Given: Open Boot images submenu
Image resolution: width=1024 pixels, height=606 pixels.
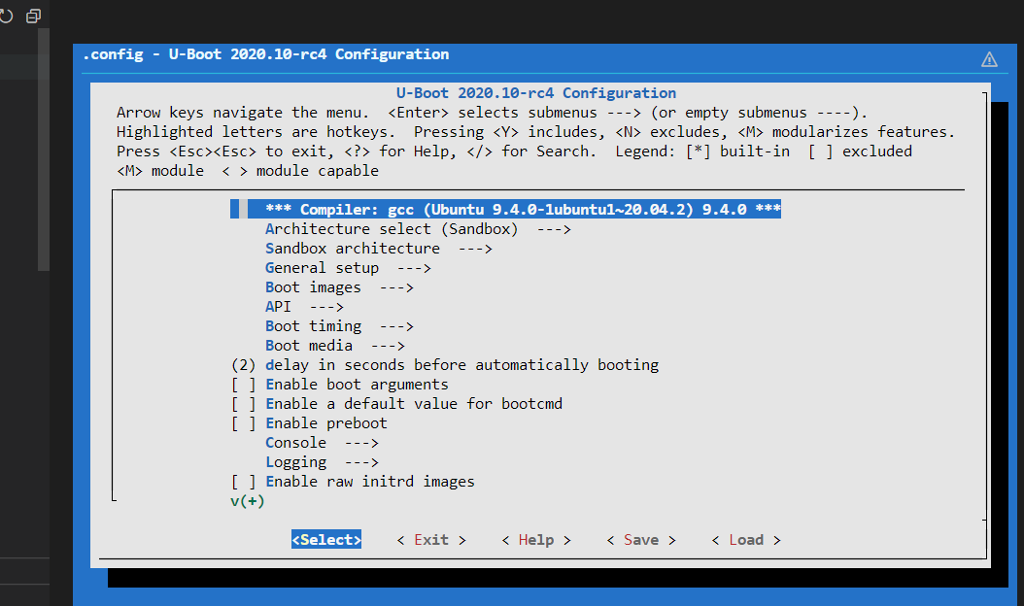Looking at the screenshot, I should (340, 288).
